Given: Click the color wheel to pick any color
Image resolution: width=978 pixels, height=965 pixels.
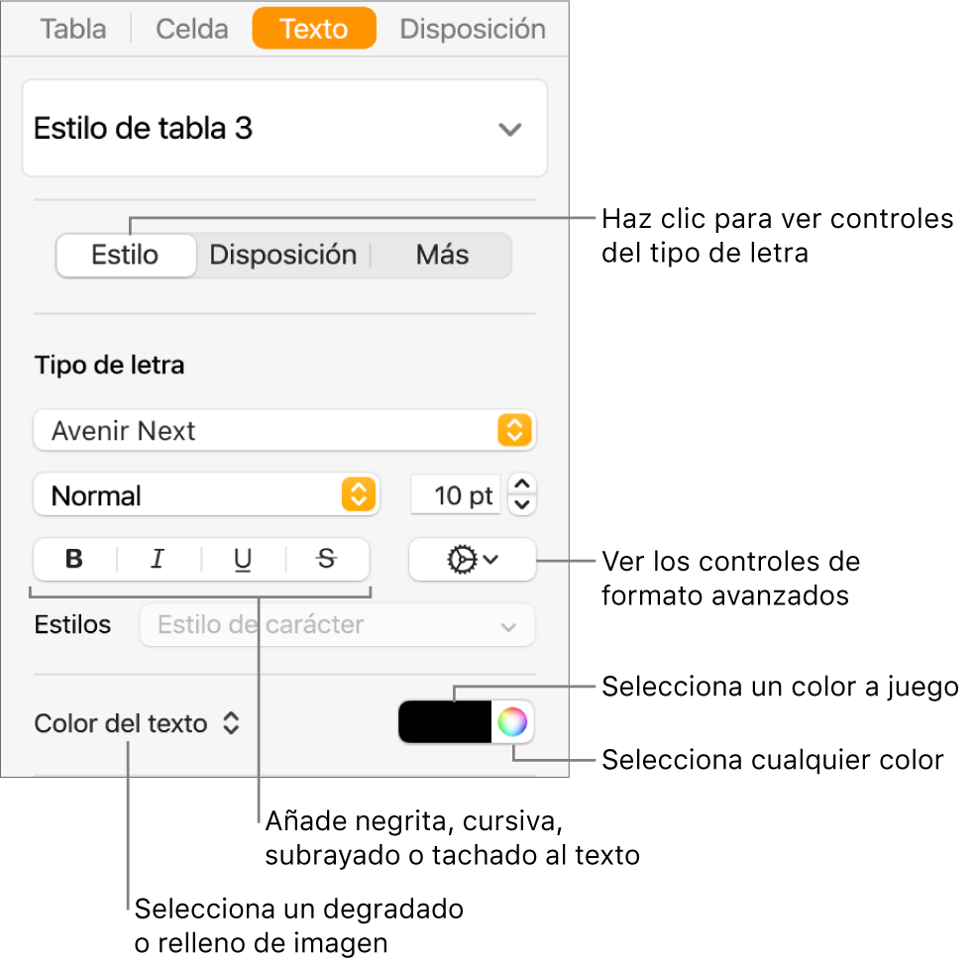Looking at the screenshot, I should 515,721.
